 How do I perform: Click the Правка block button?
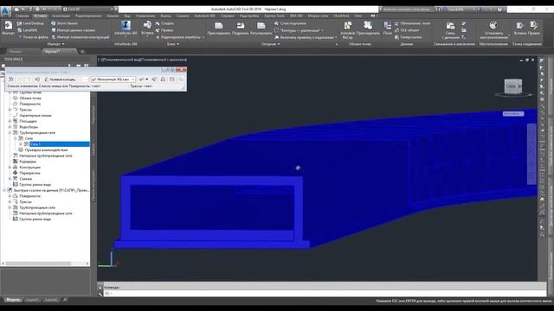pos(164,30)
